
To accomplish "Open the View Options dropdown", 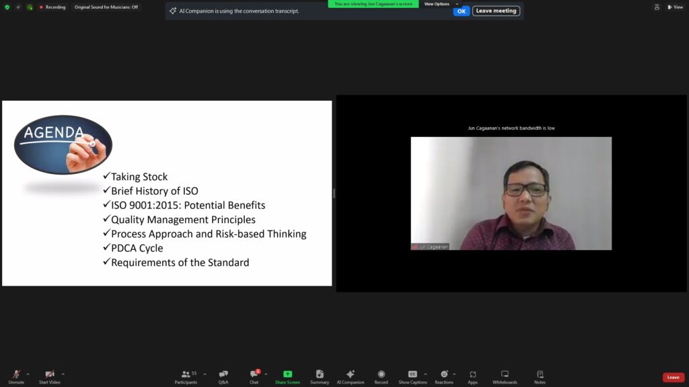I will (x=441, y=4).
